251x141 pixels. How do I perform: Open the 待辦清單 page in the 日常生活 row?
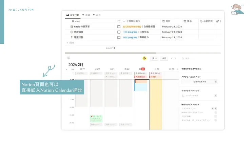coord(78,32)
